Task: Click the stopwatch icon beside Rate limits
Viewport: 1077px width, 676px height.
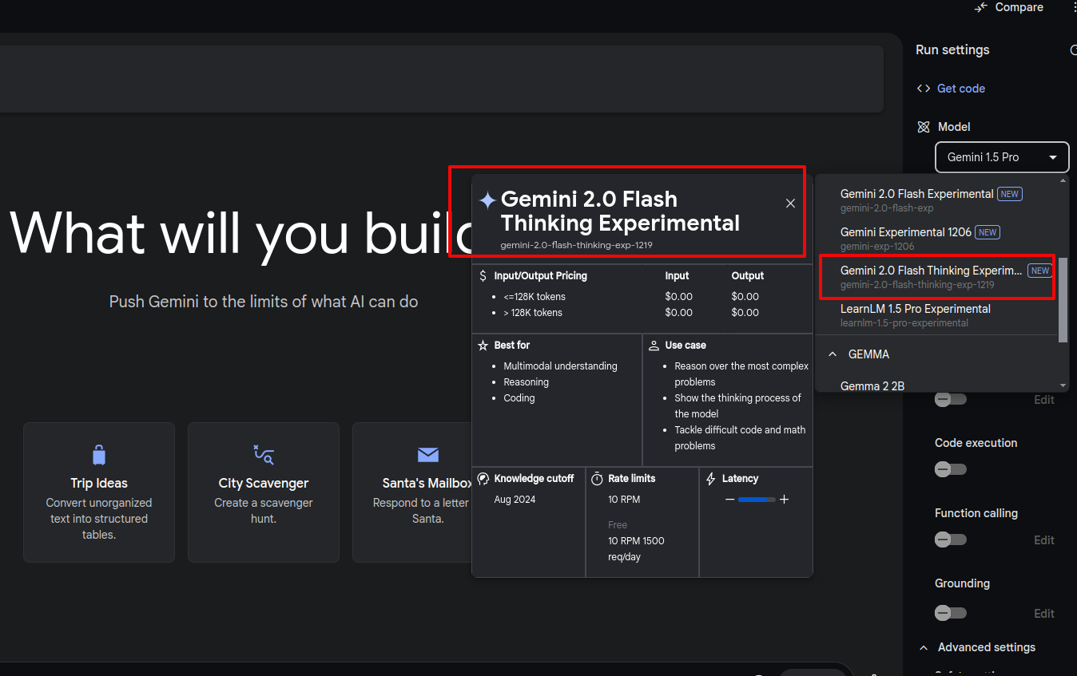Action: 597,479
